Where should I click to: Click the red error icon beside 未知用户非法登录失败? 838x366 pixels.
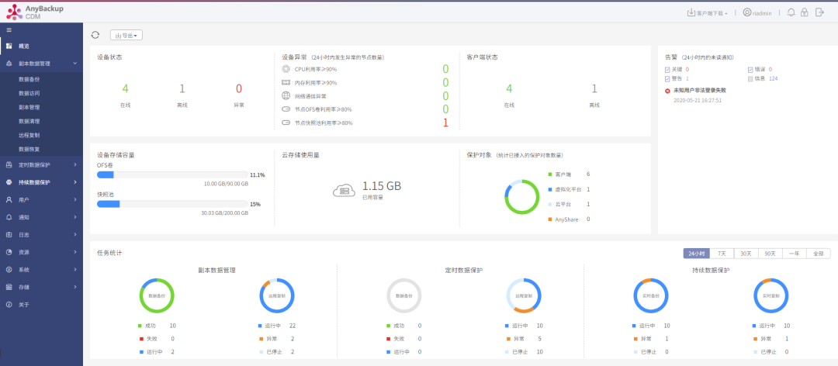pos(667,91)
